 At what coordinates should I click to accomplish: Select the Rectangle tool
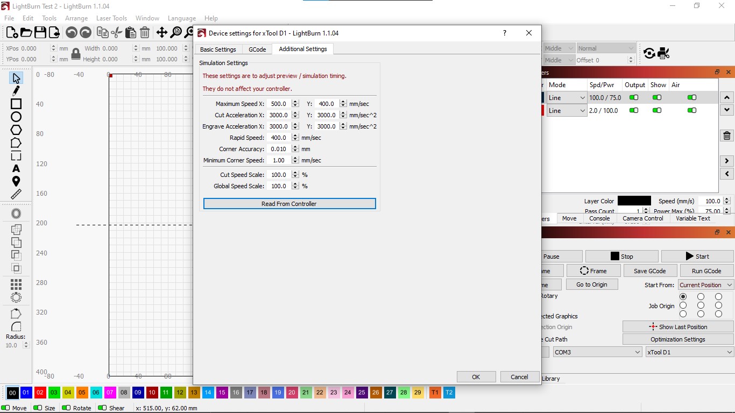click(x=16, y=104)
